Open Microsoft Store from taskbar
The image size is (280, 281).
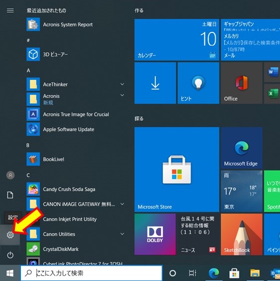point(234,273)
